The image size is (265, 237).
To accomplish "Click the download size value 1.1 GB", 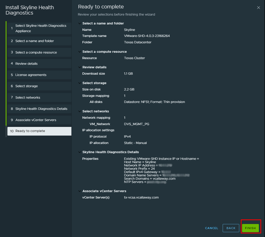I will pyautogui.click(x=128, y=74).
